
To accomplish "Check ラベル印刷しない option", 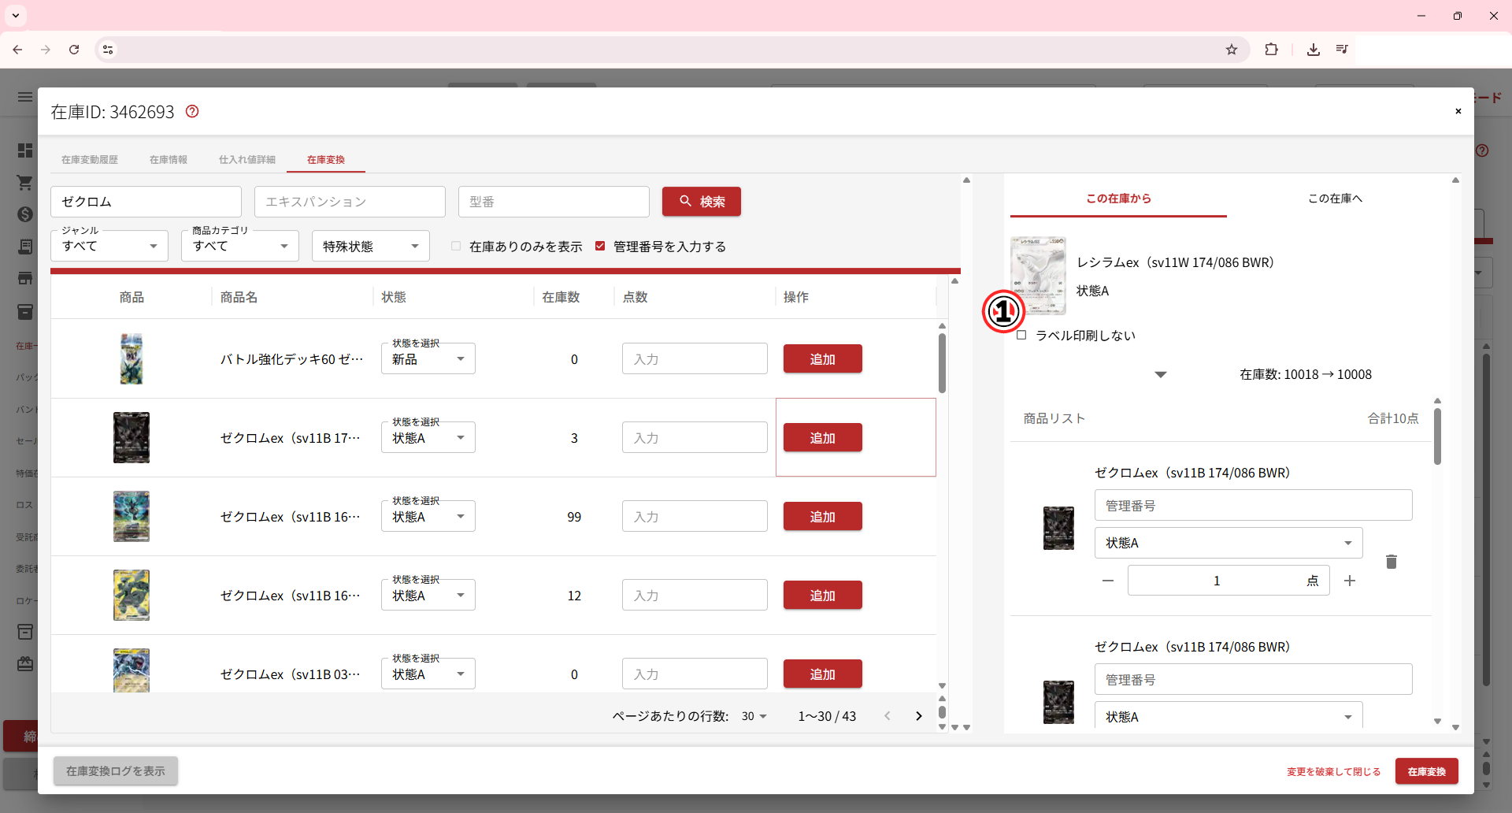I will coord(1021,336).
